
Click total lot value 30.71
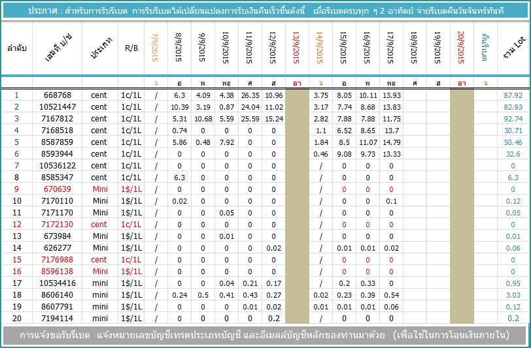(x=513, y=131)
